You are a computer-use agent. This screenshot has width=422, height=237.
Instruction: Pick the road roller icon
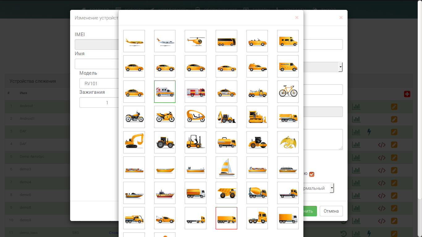[257, 142]
